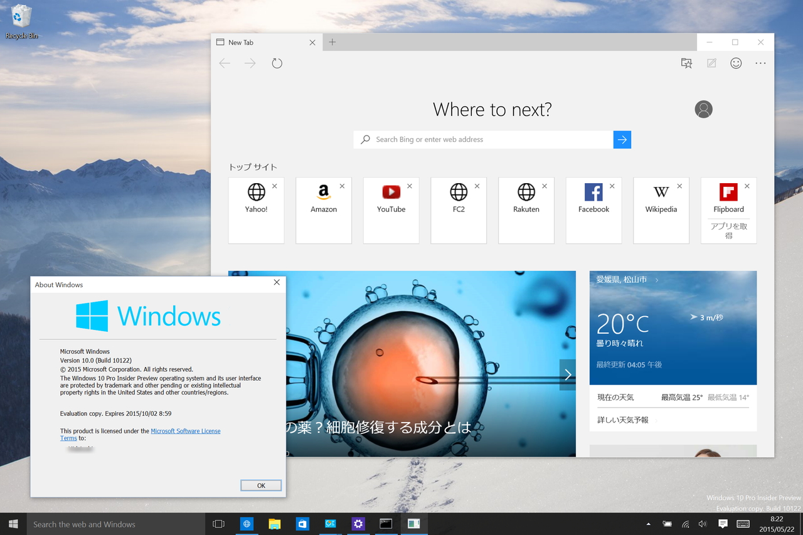Adjust sound via the speaker tray icon
The height and width of the screenshot is (535, 803).
click(702, 524)
